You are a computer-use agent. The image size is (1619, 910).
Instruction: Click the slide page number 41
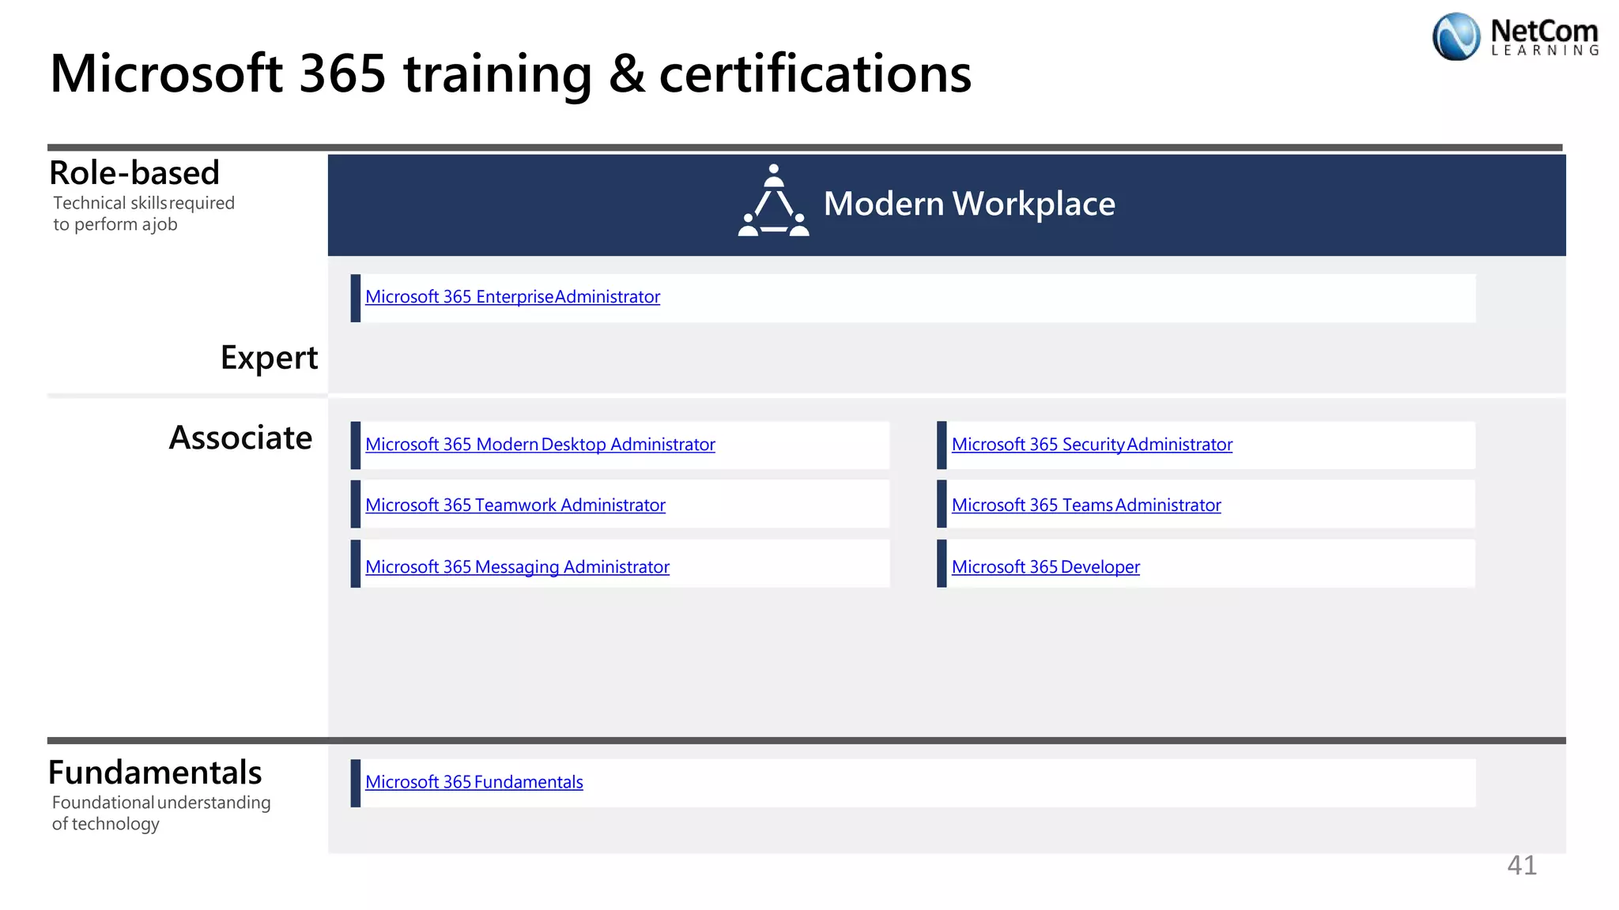[x=1522, y=866]
